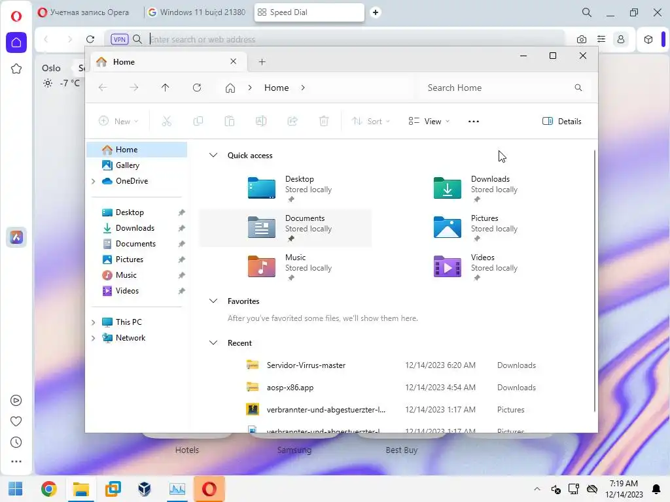Expand Network tree node

point(93,338)
